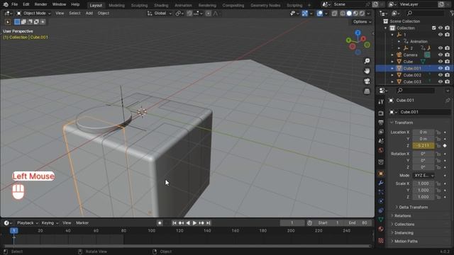Uncheck the Collection exclude checkbox

coord(433,28)
